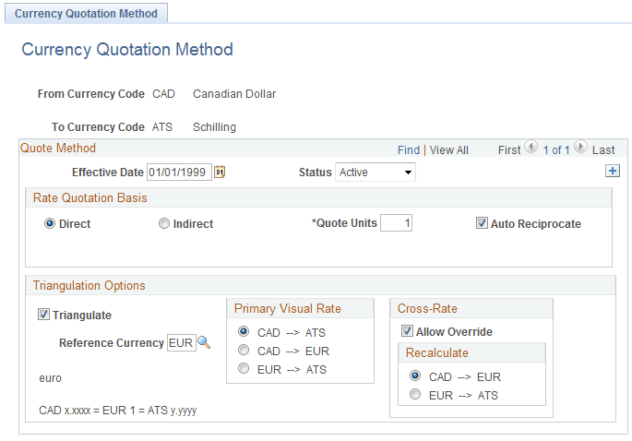Toggle the Auto Reciprocate checkbox

(x=482, y=223)
